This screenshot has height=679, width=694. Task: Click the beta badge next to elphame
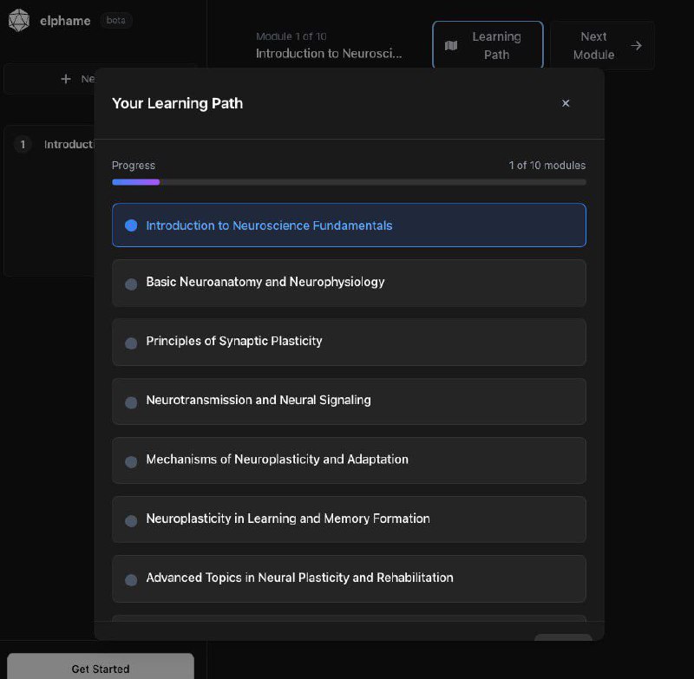(x=115, y=20)
